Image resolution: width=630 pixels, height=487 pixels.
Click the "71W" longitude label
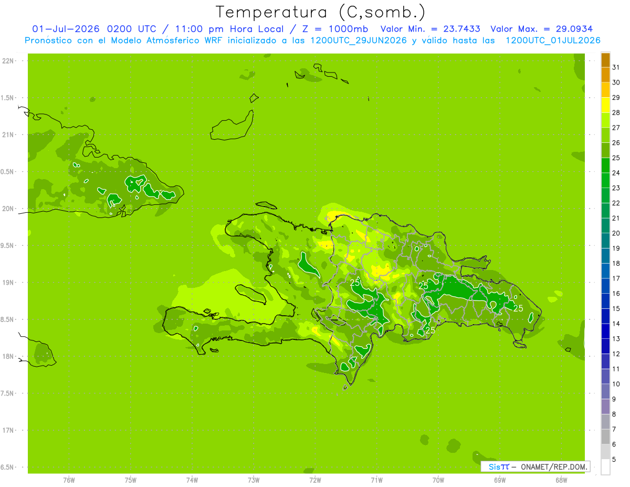pos(376,480)
